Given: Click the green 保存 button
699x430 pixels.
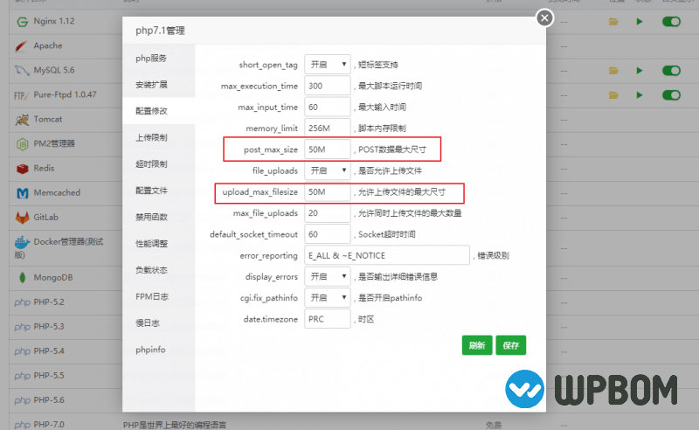Looking at the screenshot, I should tap(511, 345).
